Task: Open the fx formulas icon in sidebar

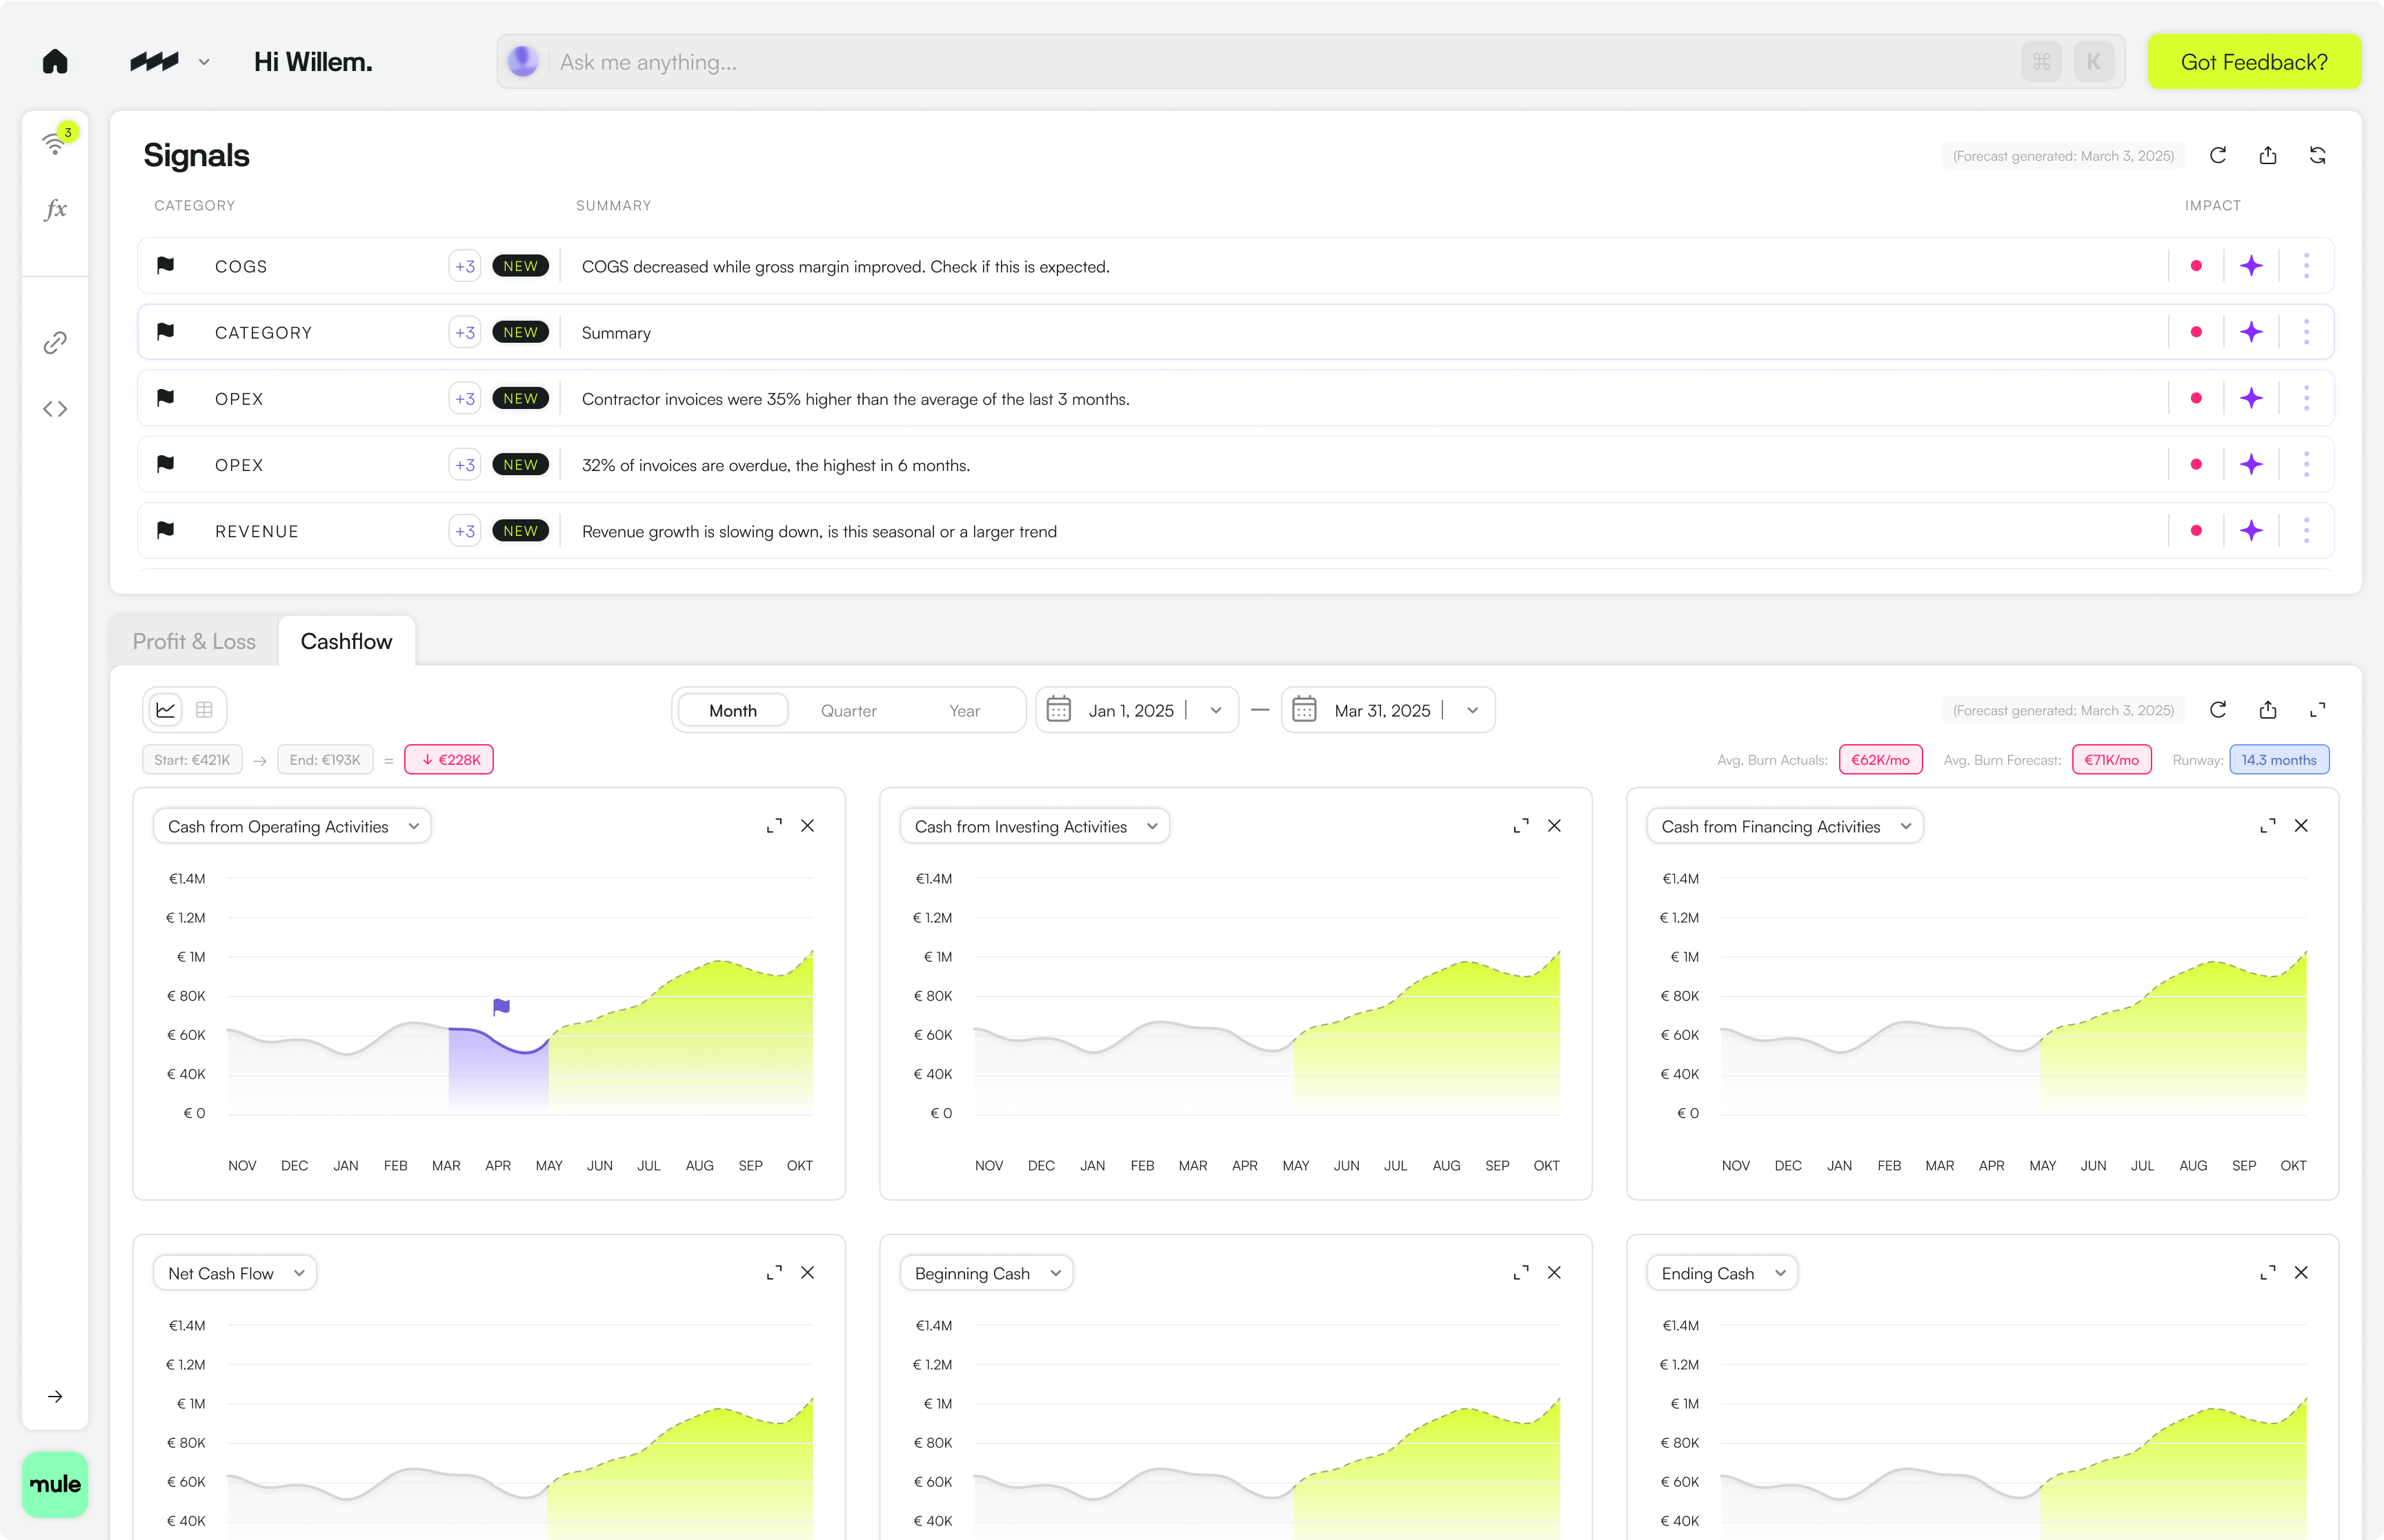Action: tap(56, 209)
